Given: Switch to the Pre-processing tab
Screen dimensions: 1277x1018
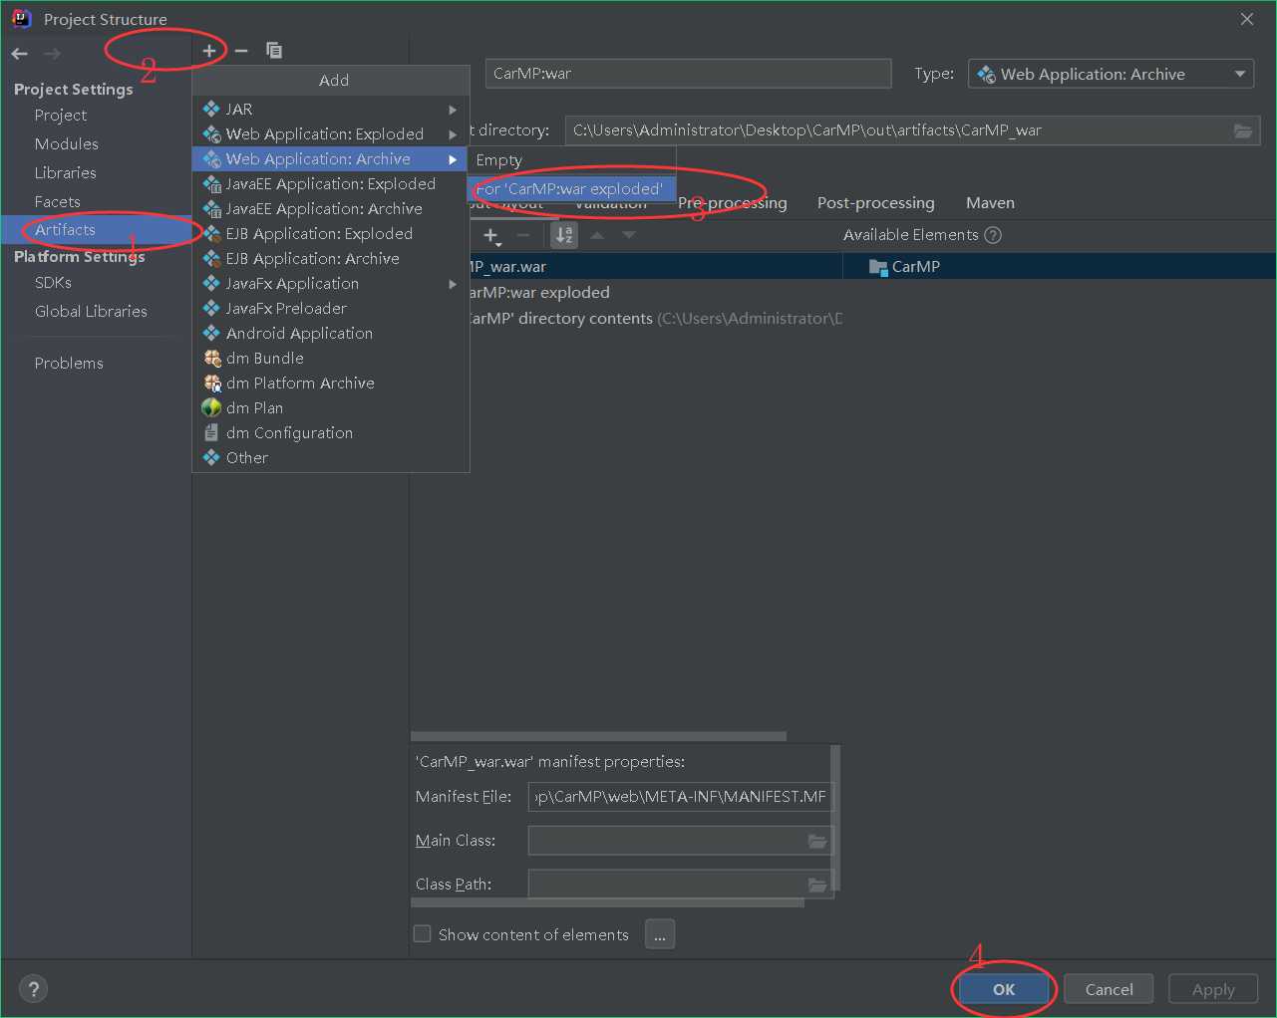Looking at the screenshot, I should click(x=733, y=203).
